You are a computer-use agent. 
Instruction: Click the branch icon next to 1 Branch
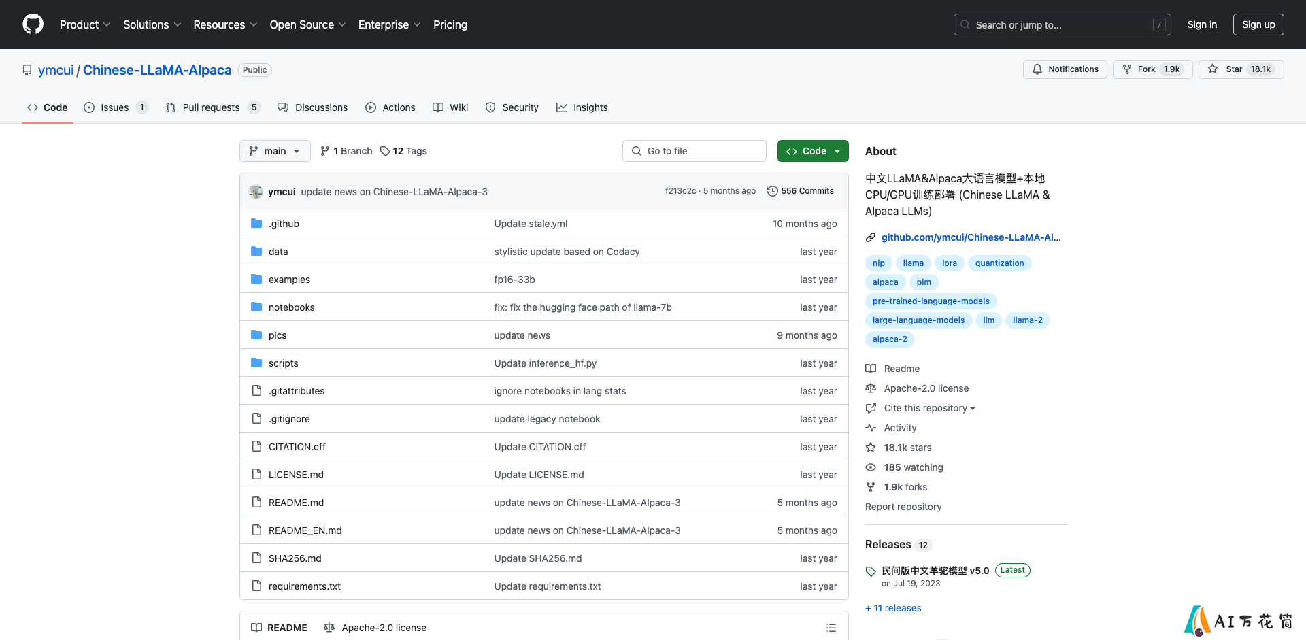click(x=325, y=151)
